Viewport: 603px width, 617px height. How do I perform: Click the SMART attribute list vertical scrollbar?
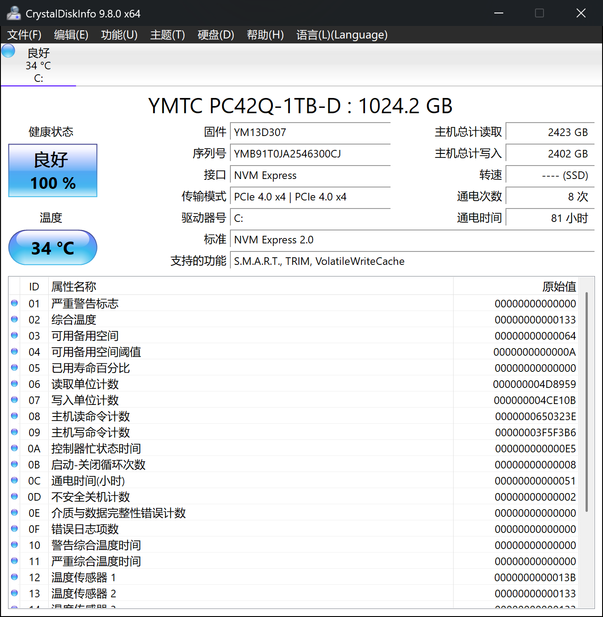coord(586,402)
